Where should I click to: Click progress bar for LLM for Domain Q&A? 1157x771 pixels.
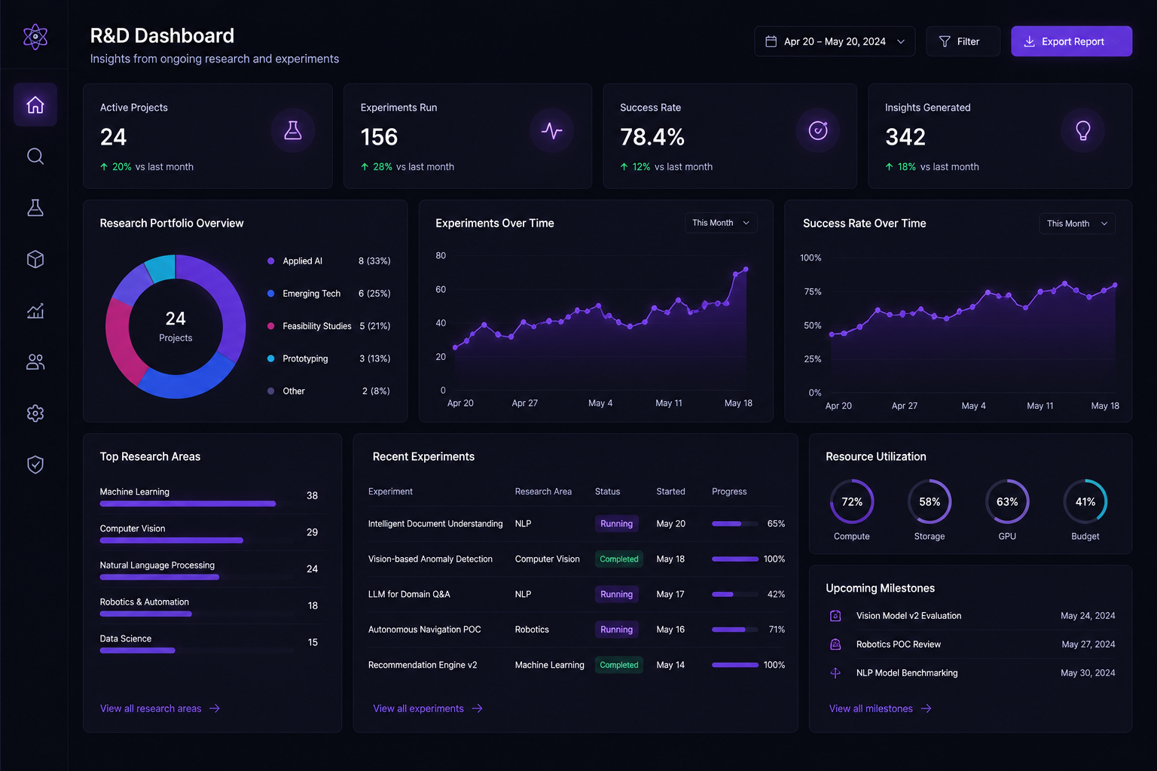click(x=734, y=594)
